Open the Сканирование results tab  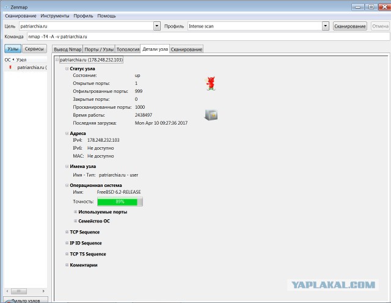pos(186,49)
